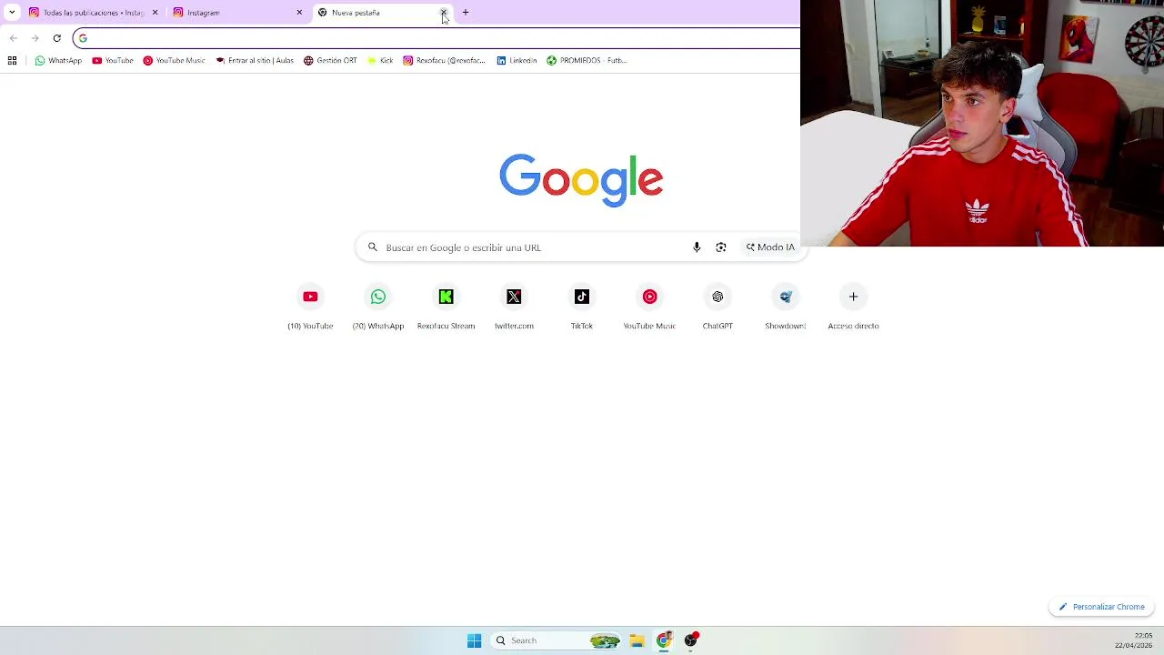Screen dimensions: 1164x655
Task: Open Modo IA search mode
Action: [770, 247]
